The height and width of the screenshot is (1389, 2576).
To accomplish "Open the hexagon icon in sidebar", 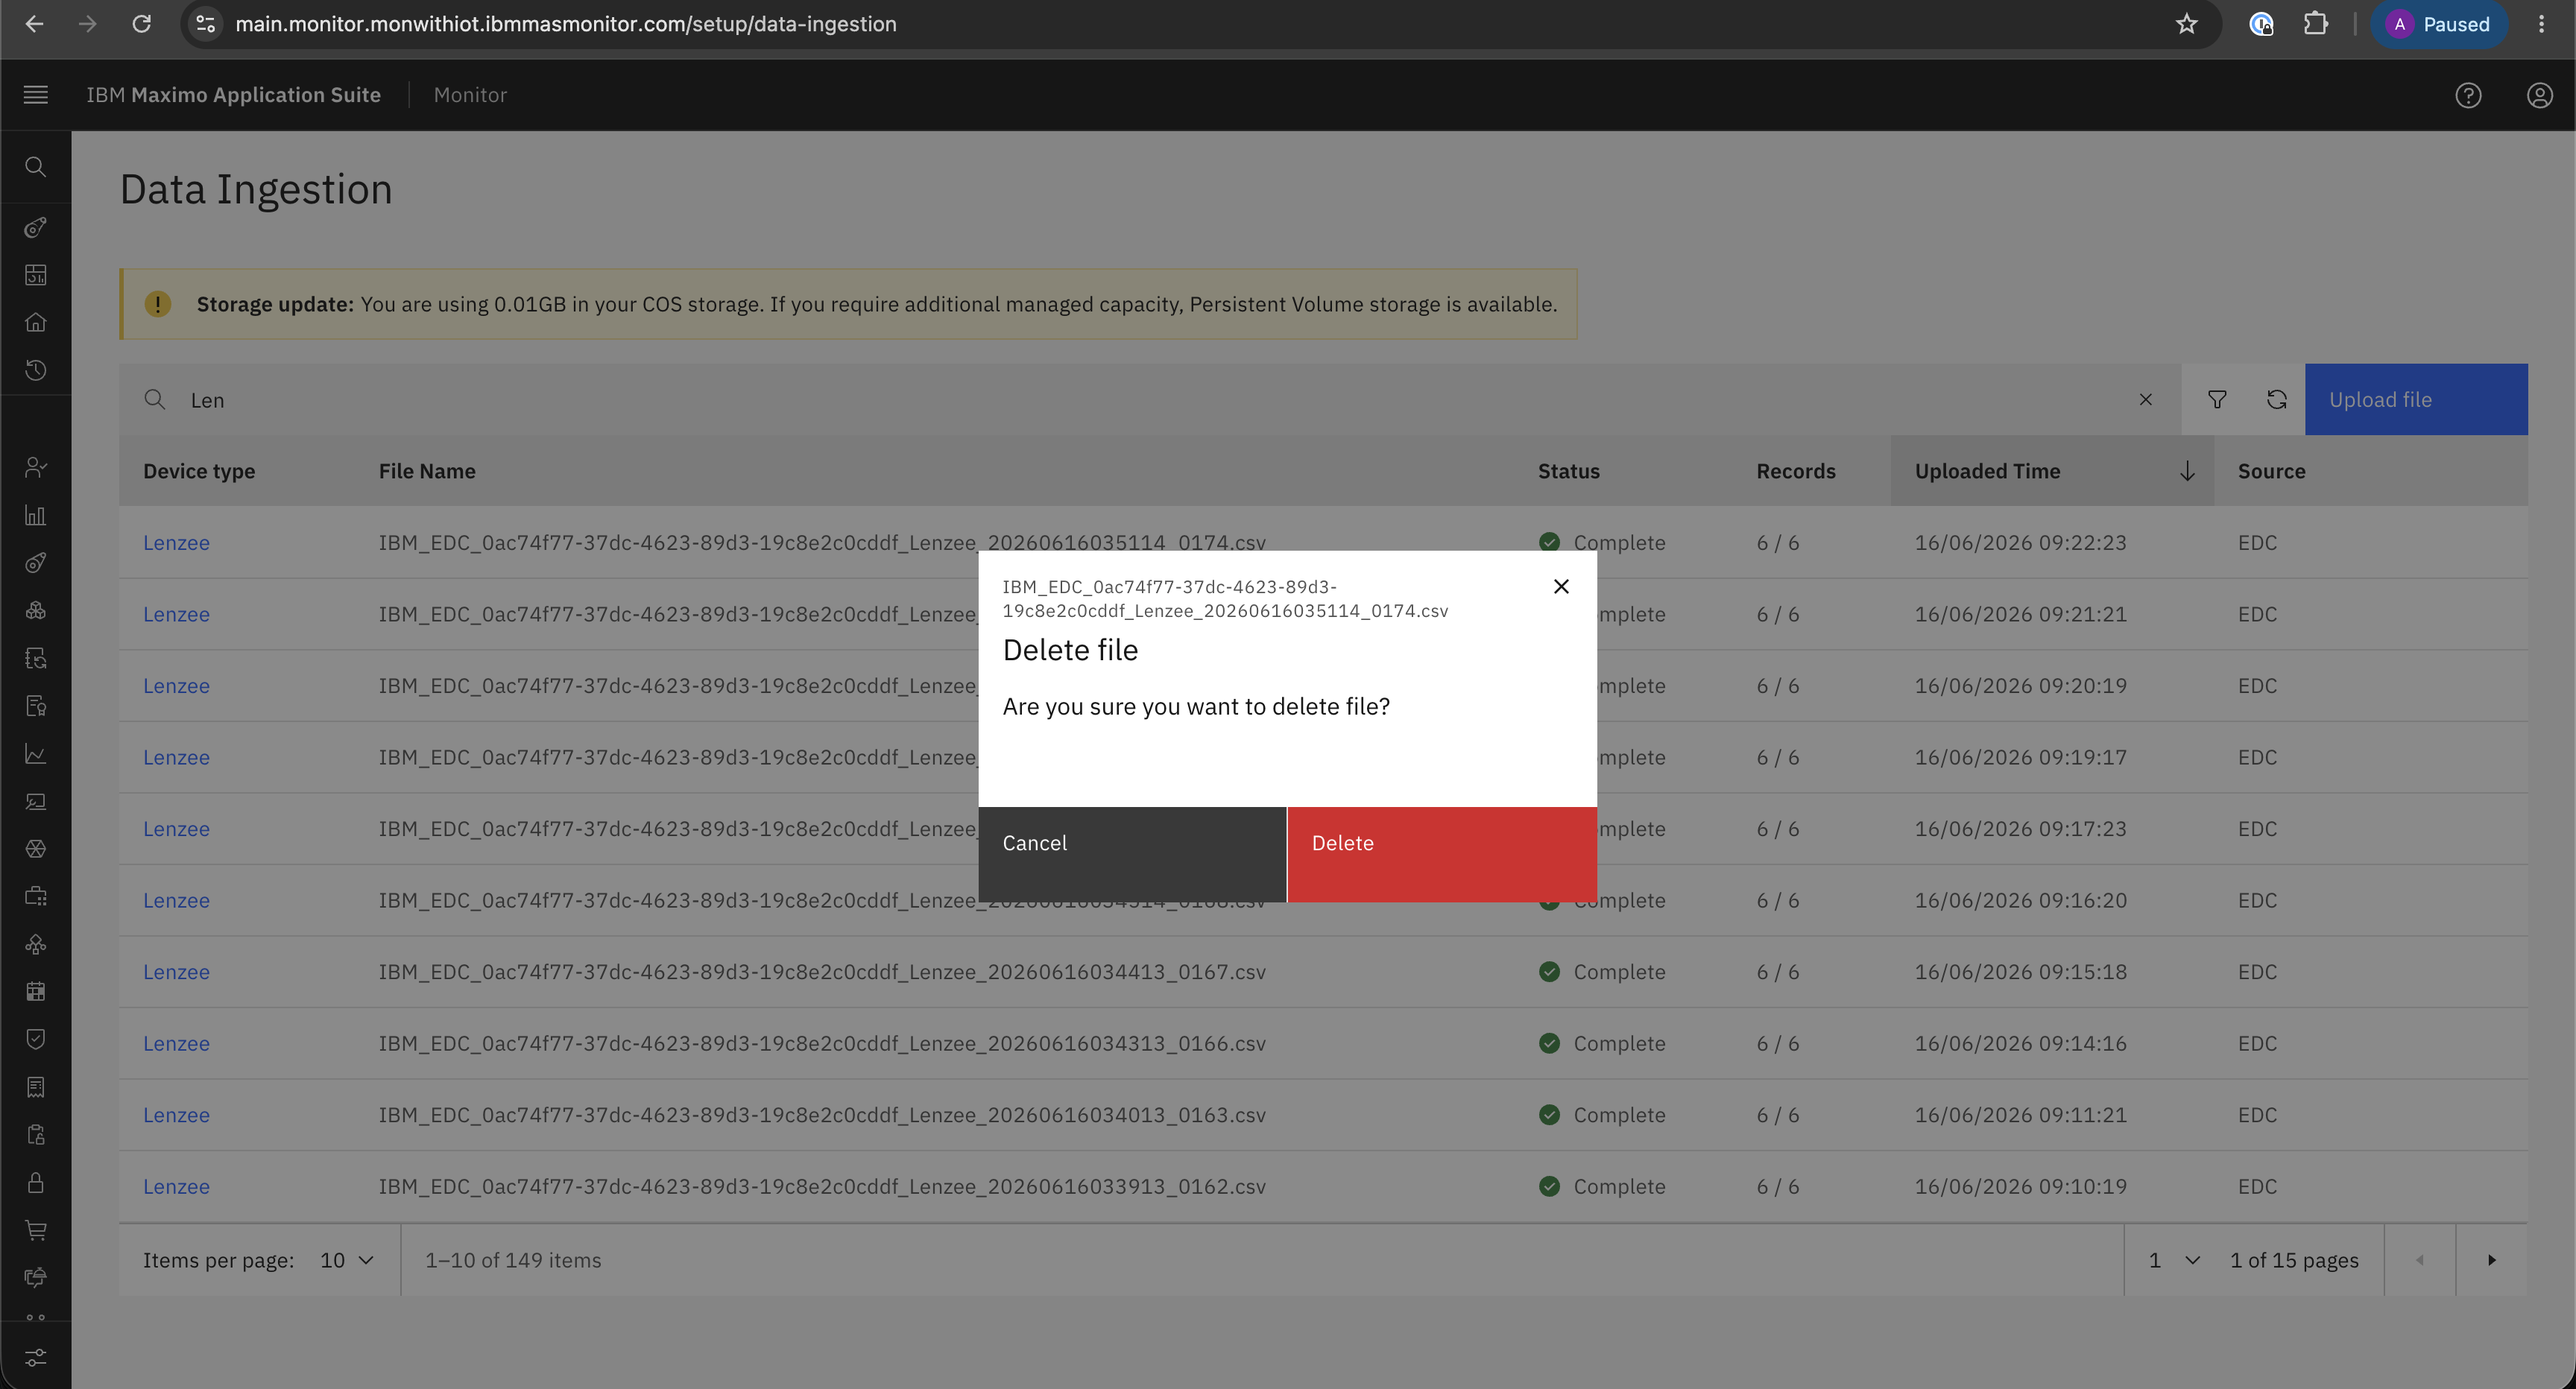I will click(x=36, y=849).
